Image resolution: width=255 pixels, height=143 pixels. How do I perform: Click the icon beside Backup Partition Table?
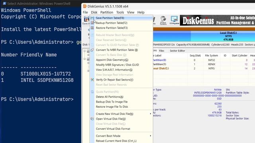pyautogui.click(x=92, y=23)
